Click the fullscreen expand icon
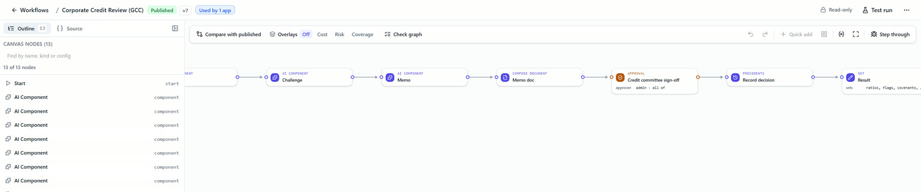Screen dimensions: 921x192 (x=856, y=34)
